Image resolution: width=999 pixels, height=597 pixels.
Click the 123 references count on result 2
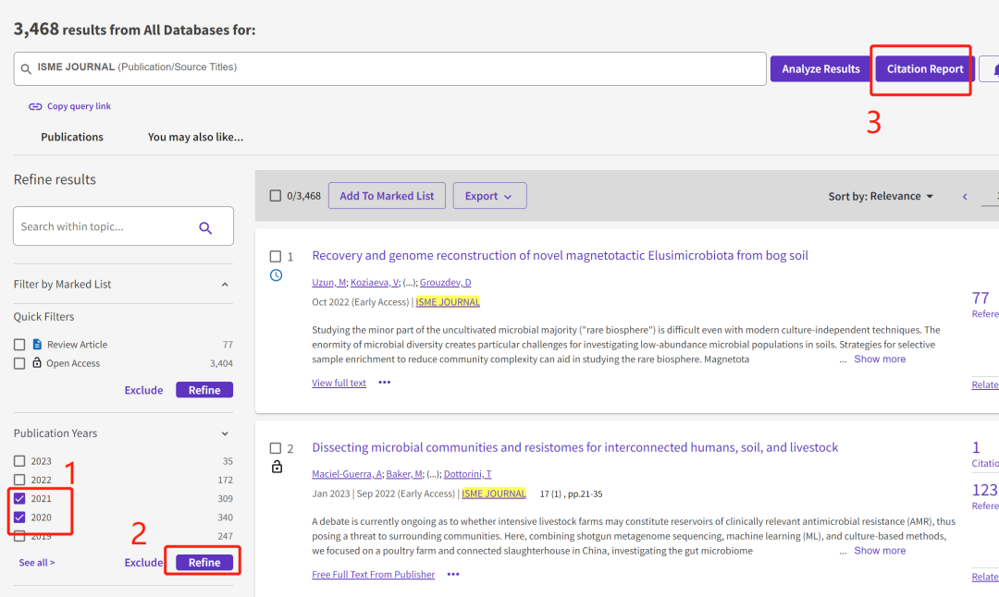(x=985, y=490)
